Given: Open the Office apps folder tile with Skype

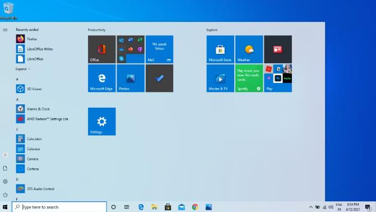Looking at the screenshot, I should click(131, 49).
